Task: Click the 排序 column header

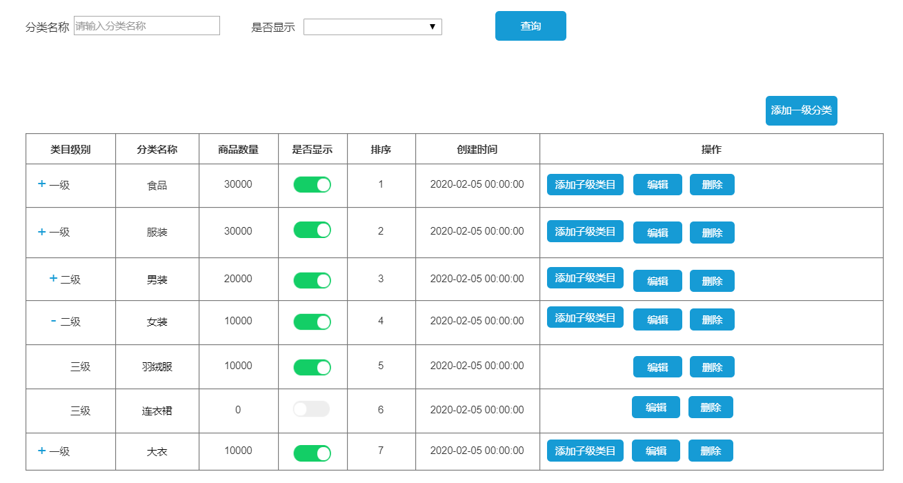Action: pos(381,149)
